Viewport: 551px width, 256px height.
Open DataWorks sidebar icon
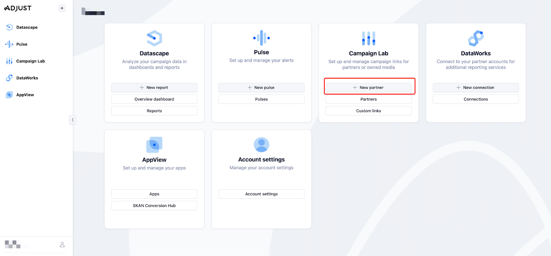pyautogui.click(x=9, y=78)
